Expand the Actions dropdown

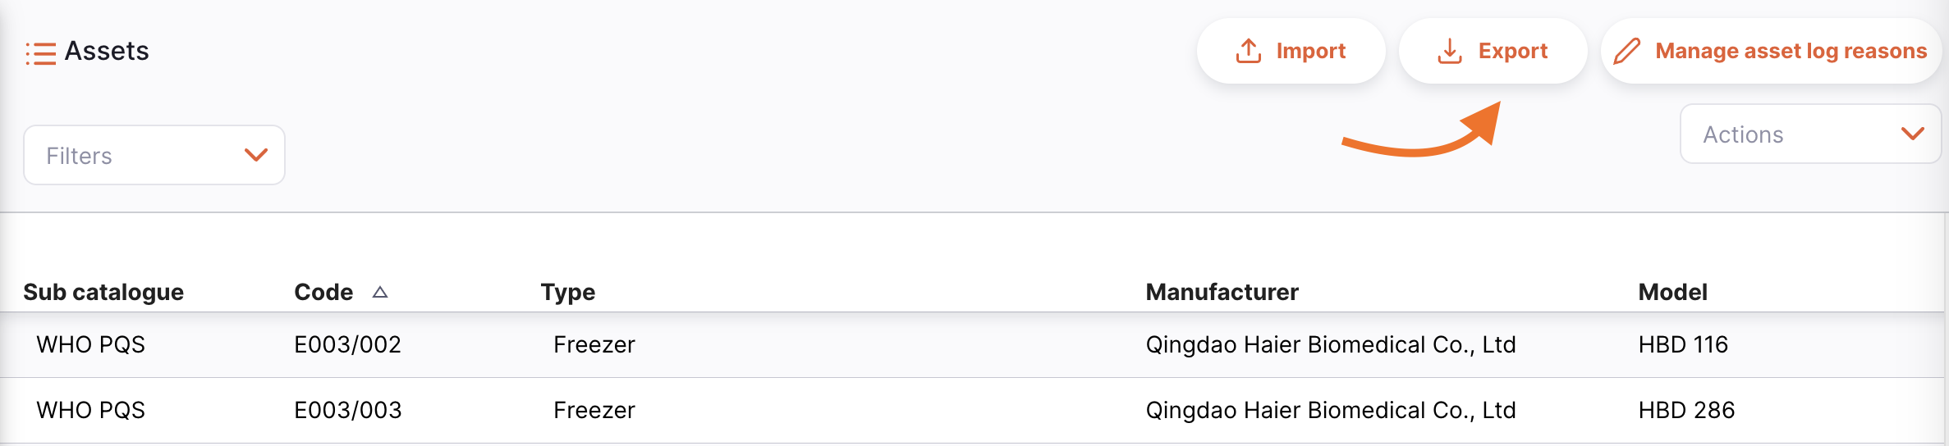tap(1810, 134)
